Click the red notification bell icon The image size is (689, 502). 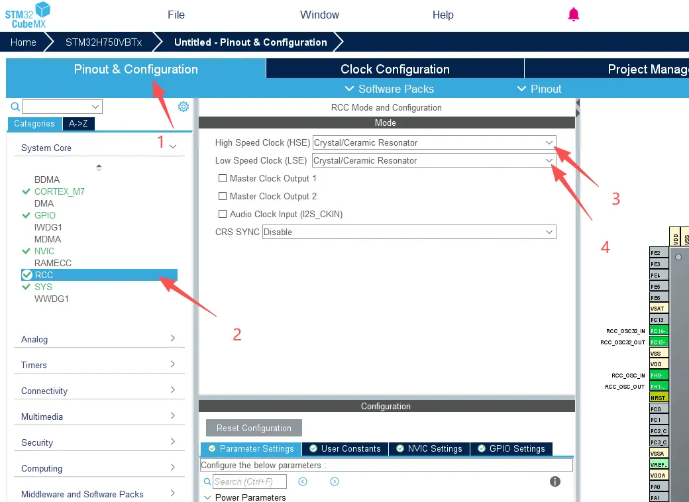pos(574,15)
